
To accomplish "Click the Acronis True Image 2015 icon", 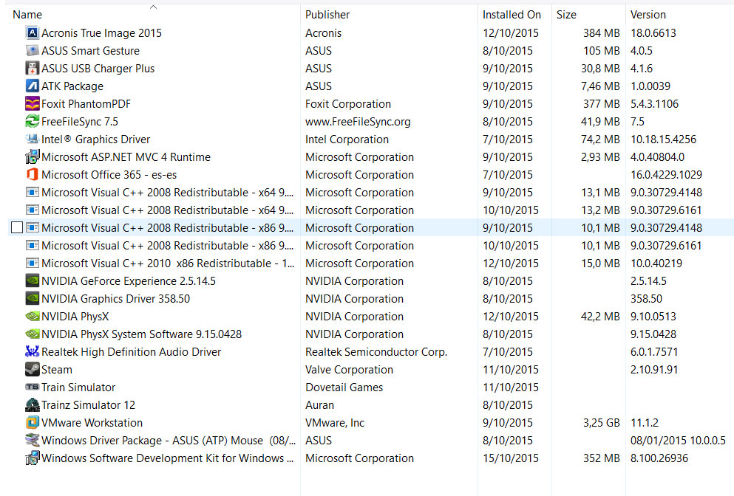I will coord(32,33).
